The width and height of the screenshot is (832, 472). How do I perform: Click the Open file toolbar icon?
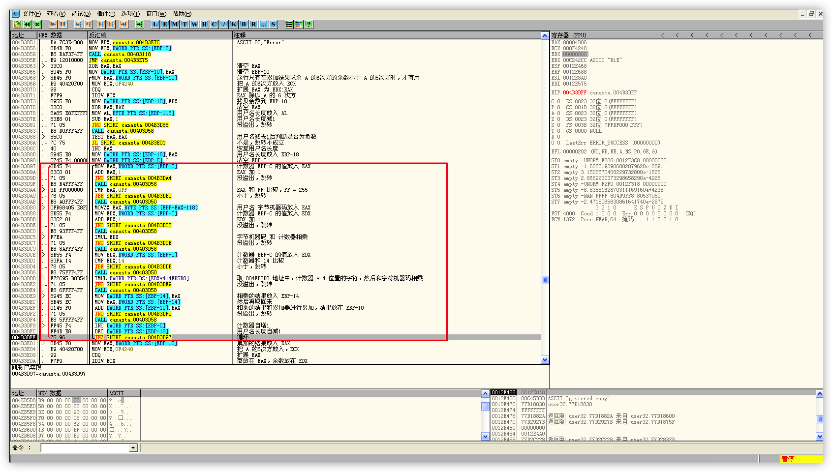(17, 24)
